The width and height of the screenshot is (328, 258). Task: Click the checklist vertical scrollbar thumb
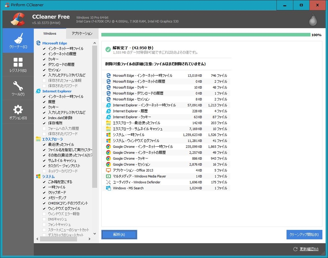tap(94, 117)
